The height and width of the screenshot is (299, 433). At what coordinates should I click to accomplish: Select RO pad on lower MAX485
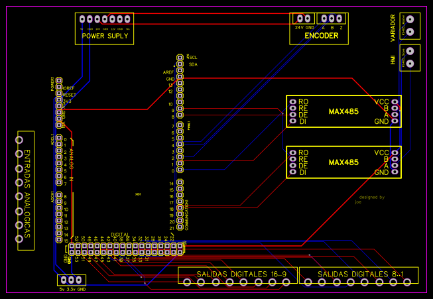[x=292, y=152]
